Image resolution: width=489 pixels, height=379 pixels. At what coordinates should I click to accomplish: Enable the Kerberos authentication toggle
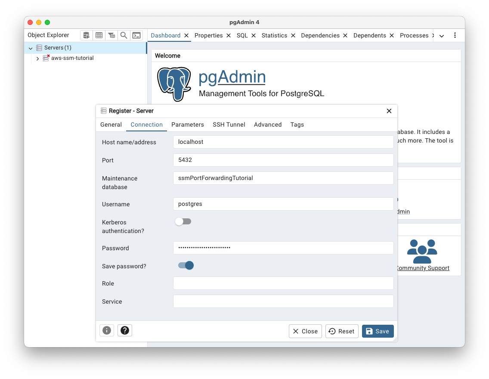pyautogui.click(x=183, y=221)
